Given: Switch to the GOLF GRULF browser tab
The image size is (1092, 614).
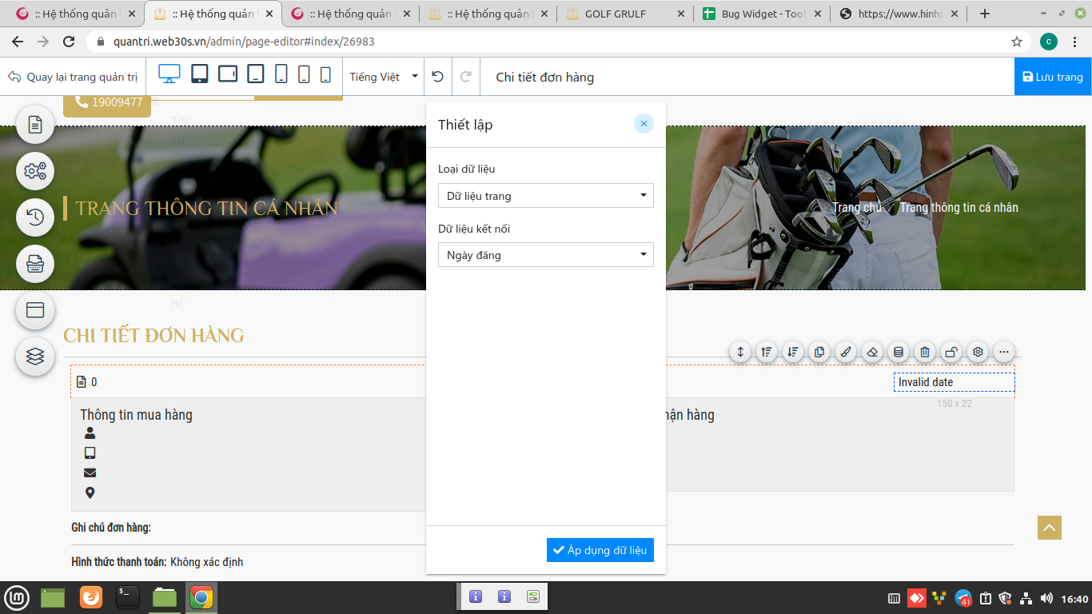Looking at the screenshot, I should coord(626,14).
